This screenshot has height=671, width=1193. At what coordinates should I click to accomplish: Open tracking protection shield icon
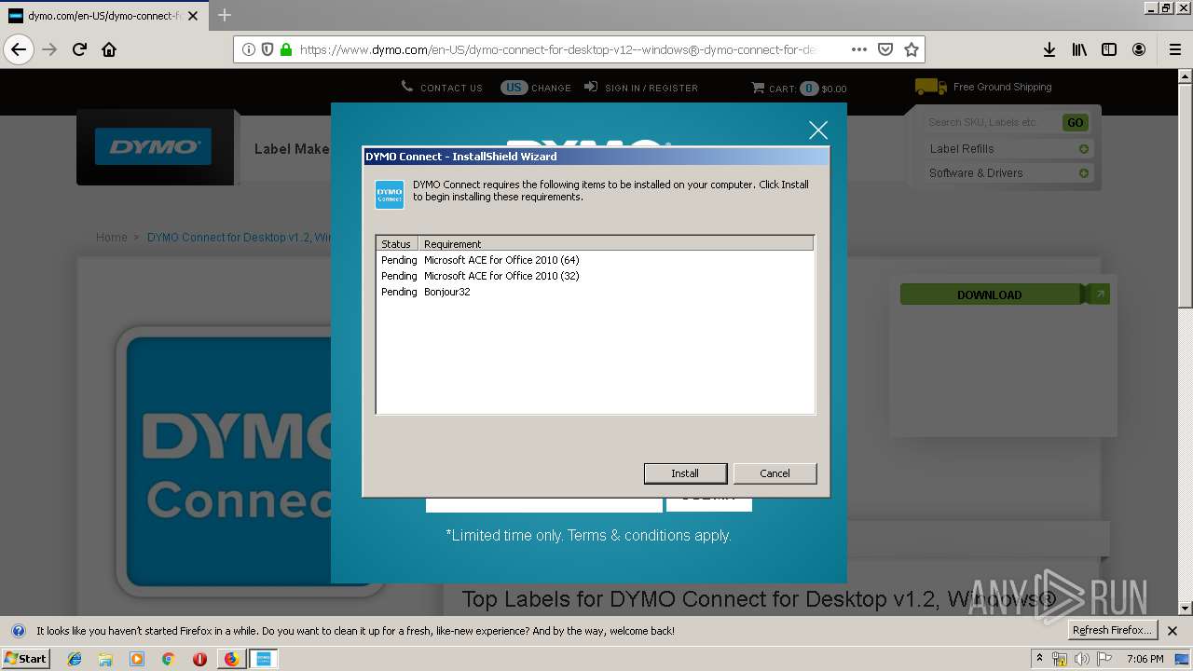click(x=267, y=49)
